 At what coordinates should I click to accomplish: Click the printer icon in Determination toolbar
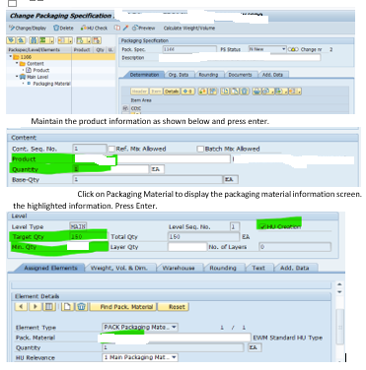coord(257,92)
